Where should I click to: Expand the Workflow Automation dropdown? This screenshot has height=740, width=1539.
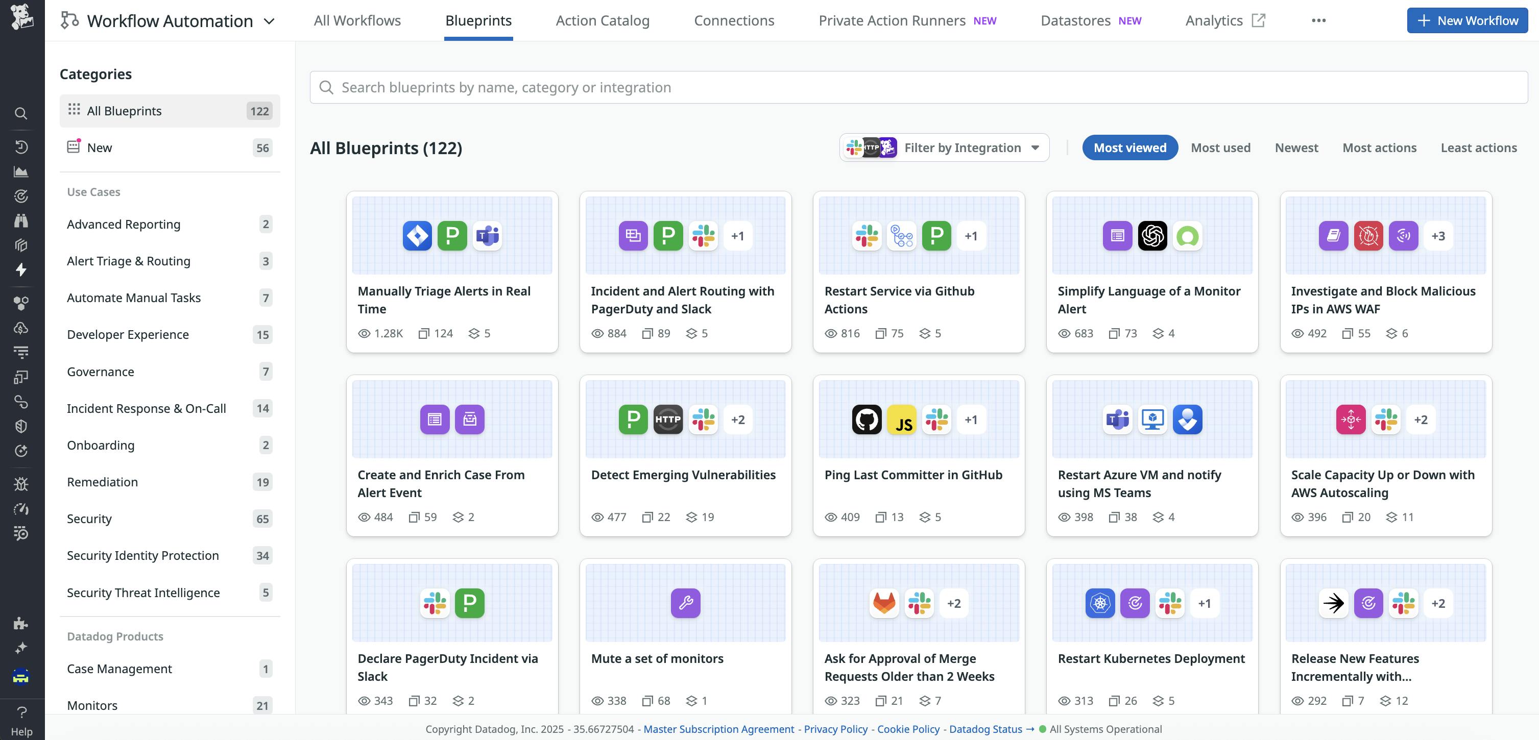pos(270,20)
